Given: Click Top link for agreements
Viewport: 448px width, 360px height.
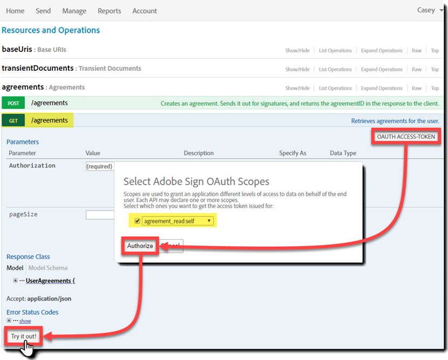Looking at the screenshot, I should pyautogui.click(x=435, y=89).
